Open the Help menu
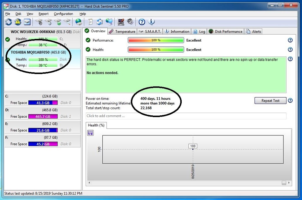This screenshot has height=200, width=302. click(83, 14)
